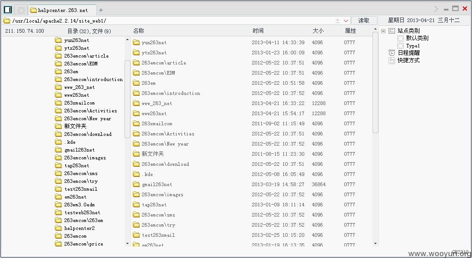Click the left tree scrollbar thumb

click(127, 99)
